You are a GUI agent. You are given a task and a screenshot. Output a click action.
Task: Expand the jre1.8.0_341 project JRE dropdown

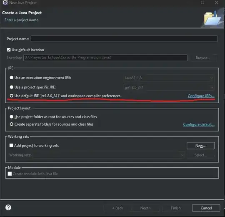pos(169,87)
